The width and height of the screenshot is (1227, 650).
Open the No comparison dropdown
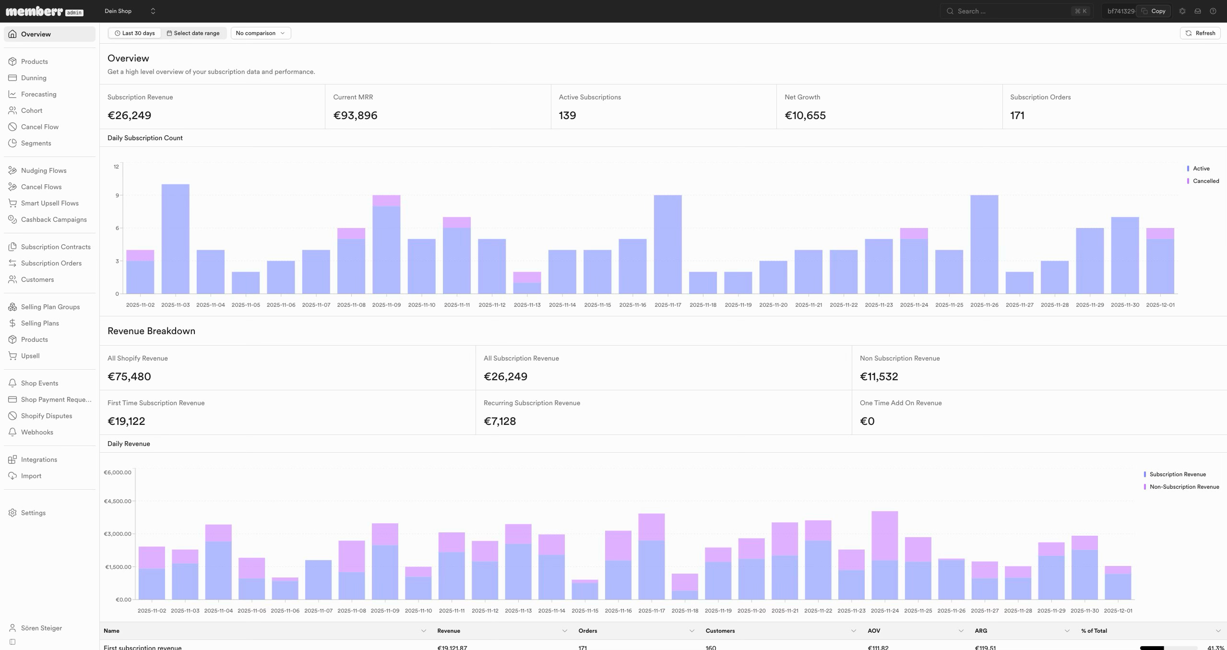pyautogui.click(x=261, y=33)
